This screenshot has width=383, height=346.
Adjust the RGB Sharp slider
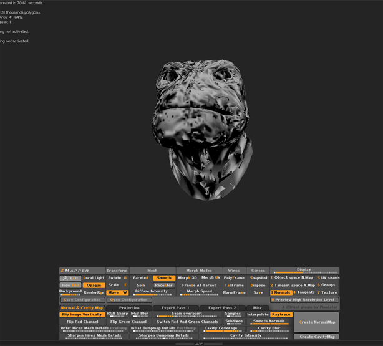[117, 314]
